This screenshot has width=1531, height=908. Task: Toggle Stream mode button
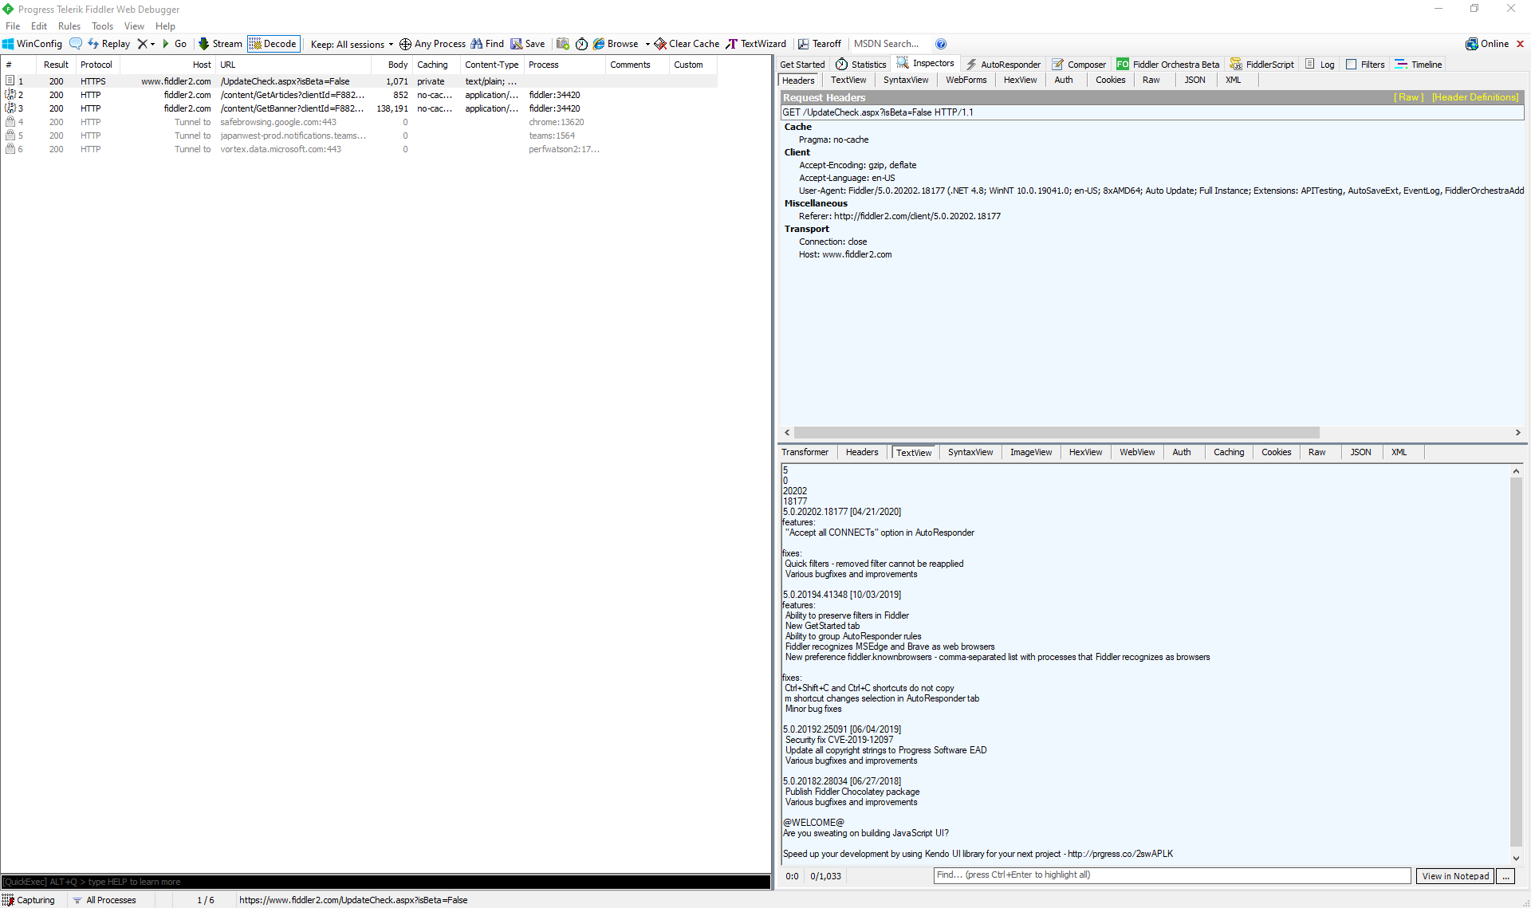pyautogui.click(x=220, y=44)
